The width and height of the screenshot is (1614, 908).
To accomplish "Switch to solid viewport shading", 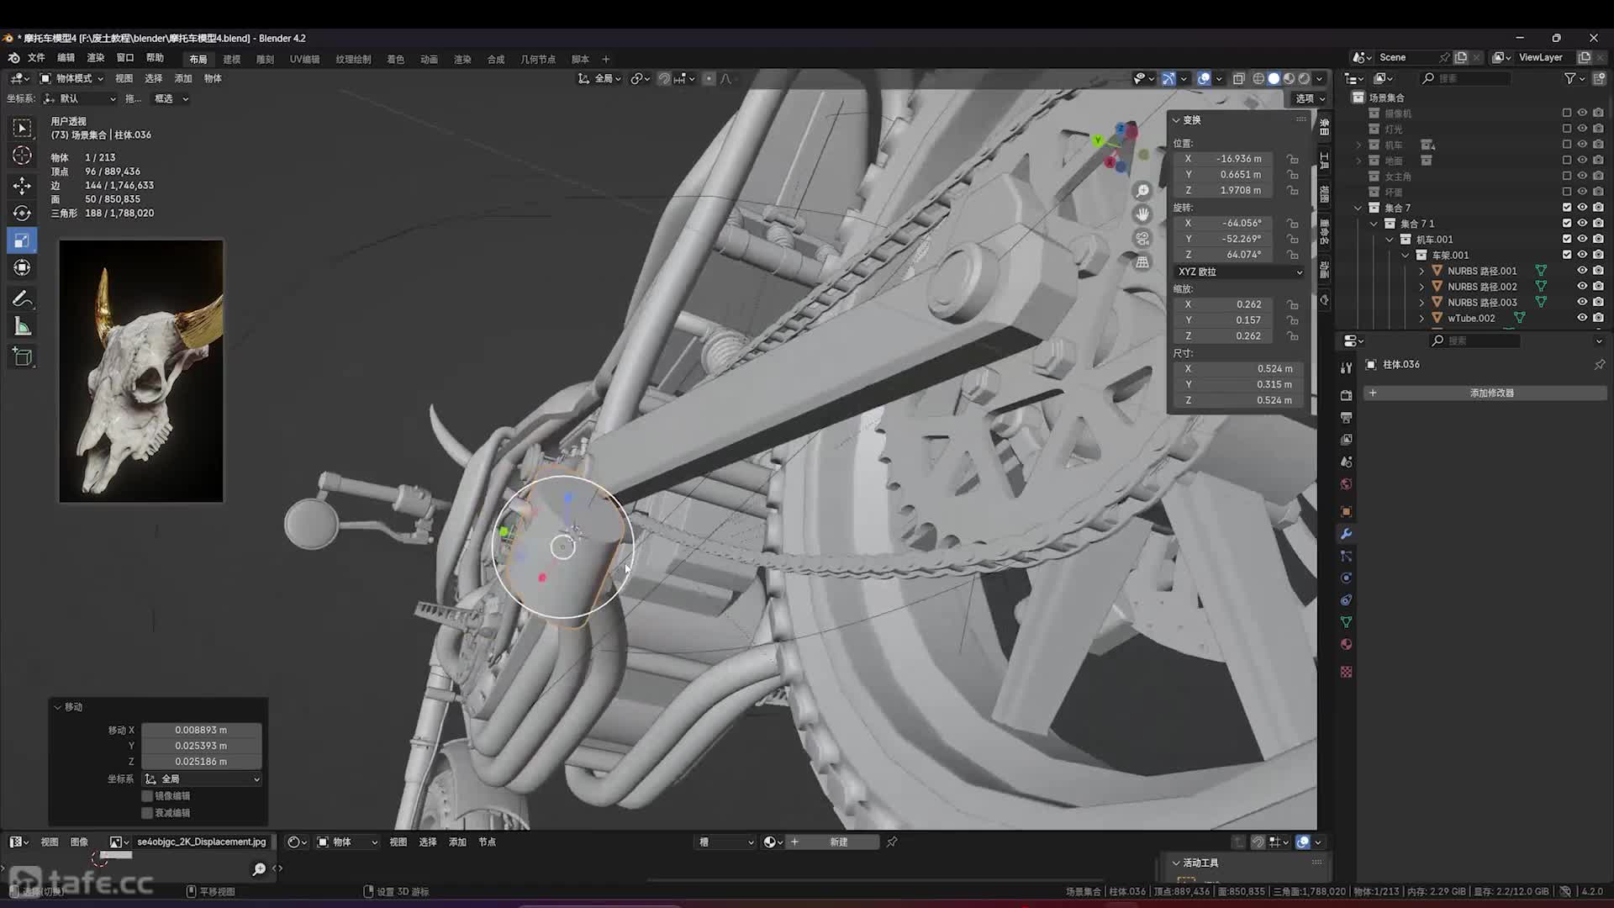I will tap(1274, 78).
